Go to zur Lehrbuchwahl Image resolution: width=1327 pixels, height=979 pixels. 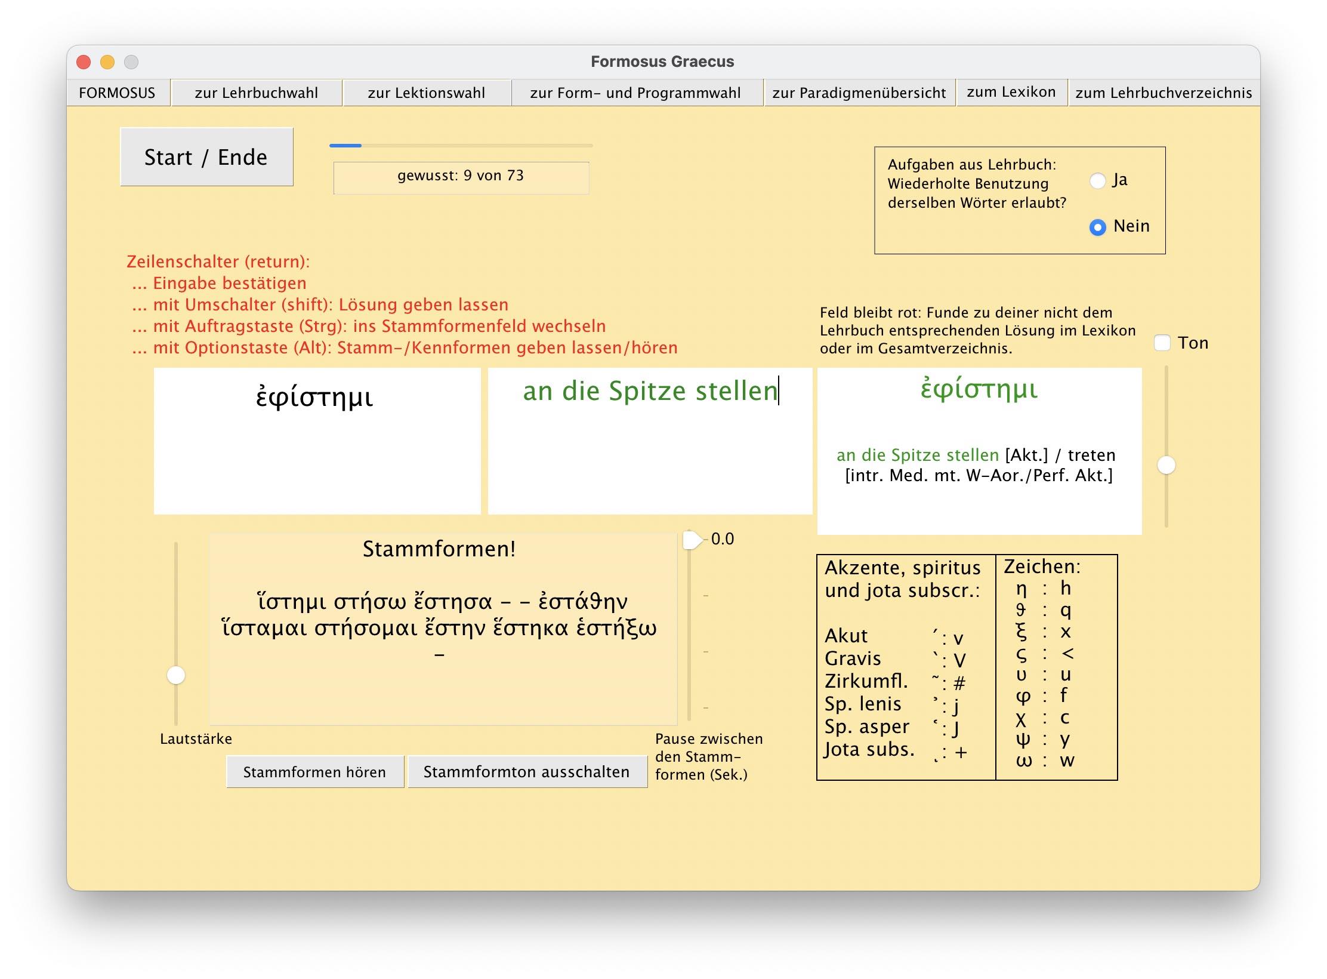tap(256, 93)
